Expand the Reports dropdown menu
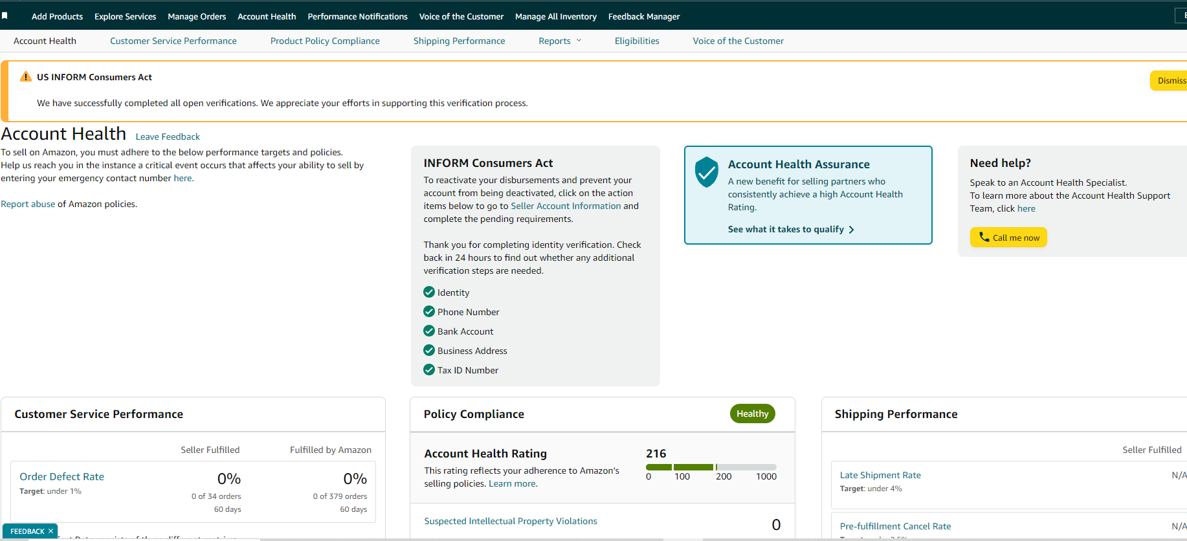Screen dimensions: 1187x541 (x=560, y=41)
